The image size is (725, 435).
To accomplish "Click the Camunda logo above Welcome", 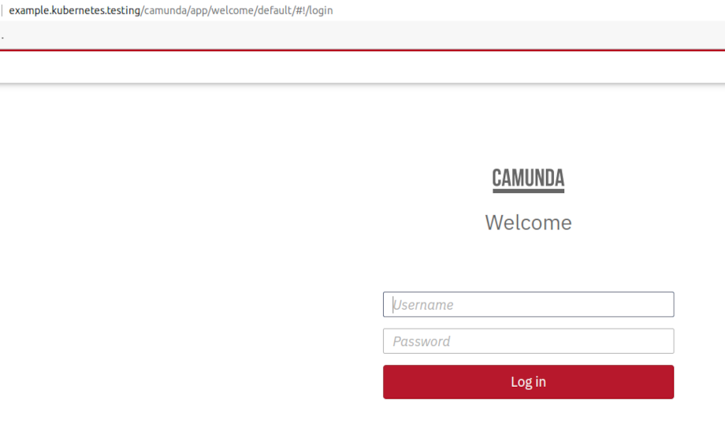I will coord(528,180).
